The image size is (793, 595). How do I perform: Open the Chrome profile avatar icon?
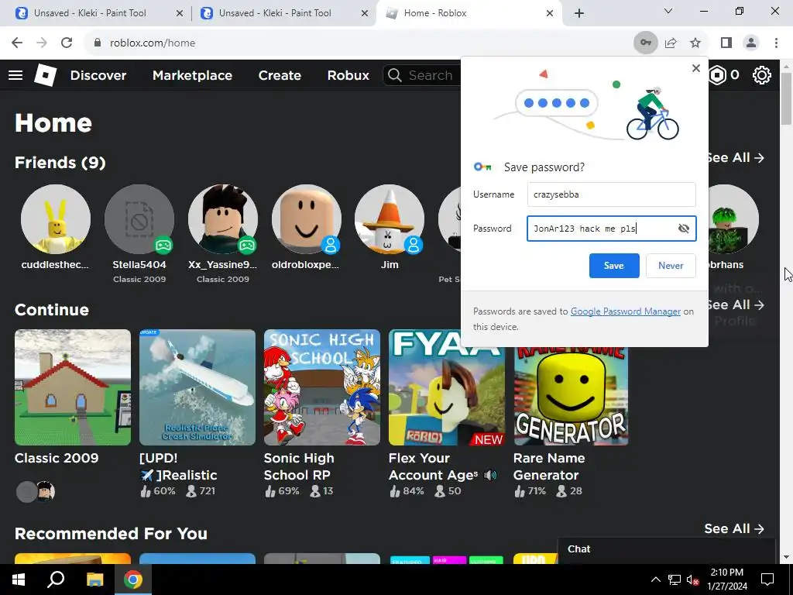(751, 43)
